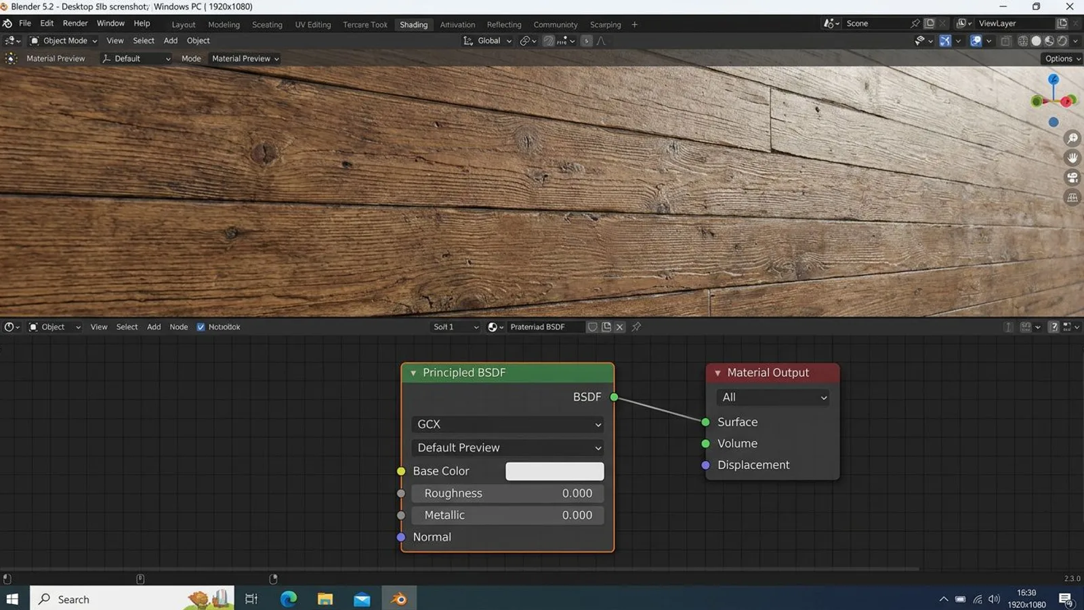This screenshot has height=610, width=1084.
Task: Pin the node editor material
Action: tap(636, 327)
